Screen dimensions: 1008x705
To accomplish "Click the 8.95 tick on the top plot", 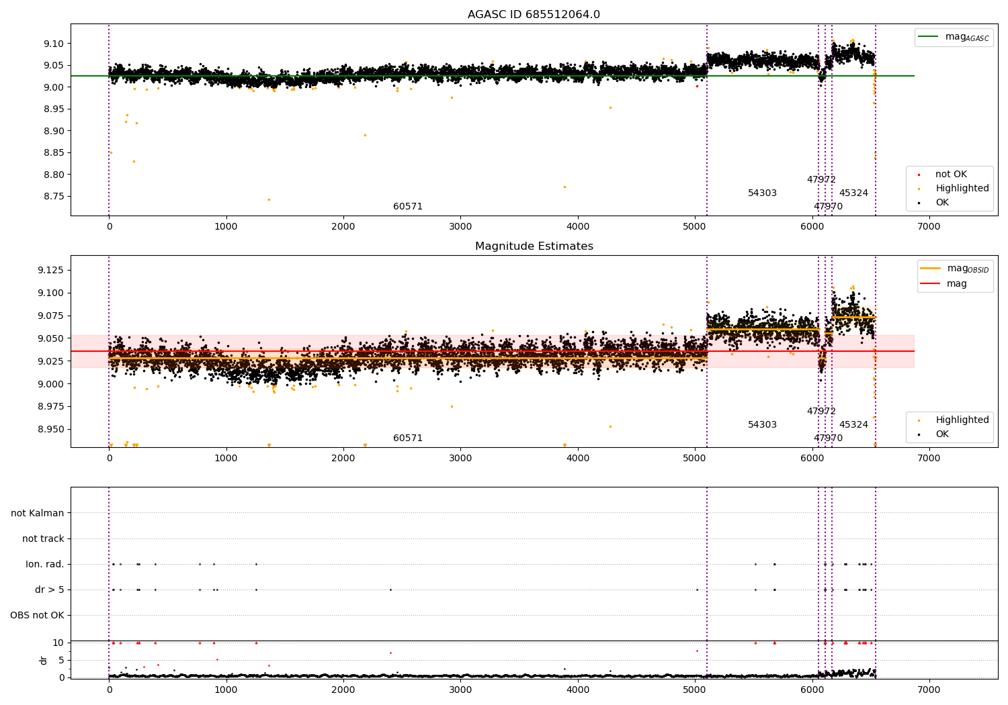I will coord(54,109).
